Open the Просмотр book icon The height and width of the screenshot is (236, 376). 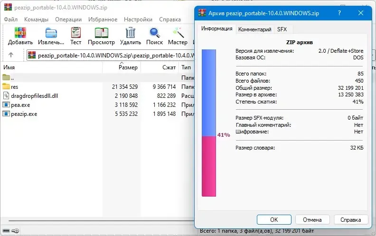coord(102,33)
